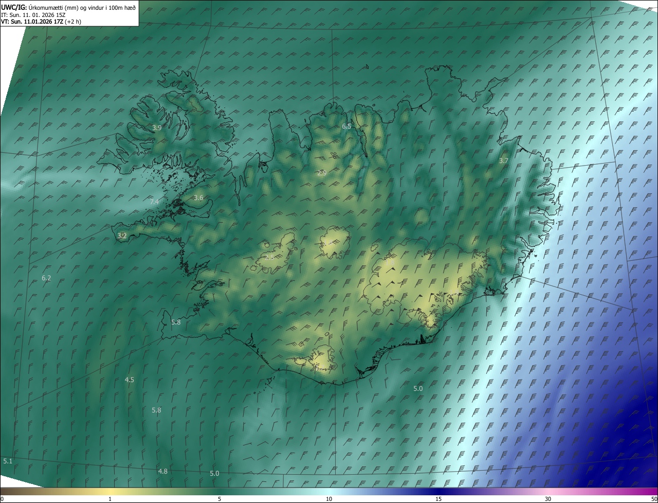
Task: Click the 3.2 value on Snæfellsnes peninsula
Action: (x=122, y=236)
